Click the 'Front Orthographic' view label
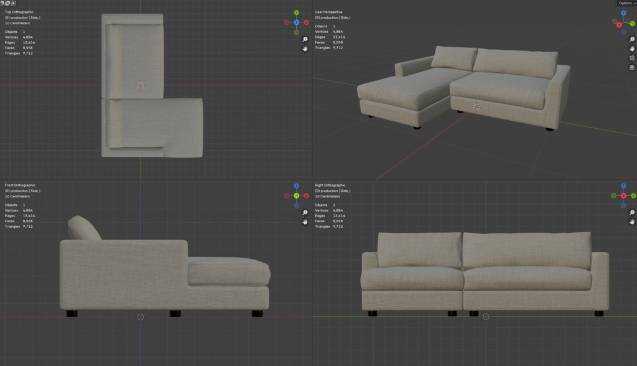The image size is (637, 366). point(20,185)
